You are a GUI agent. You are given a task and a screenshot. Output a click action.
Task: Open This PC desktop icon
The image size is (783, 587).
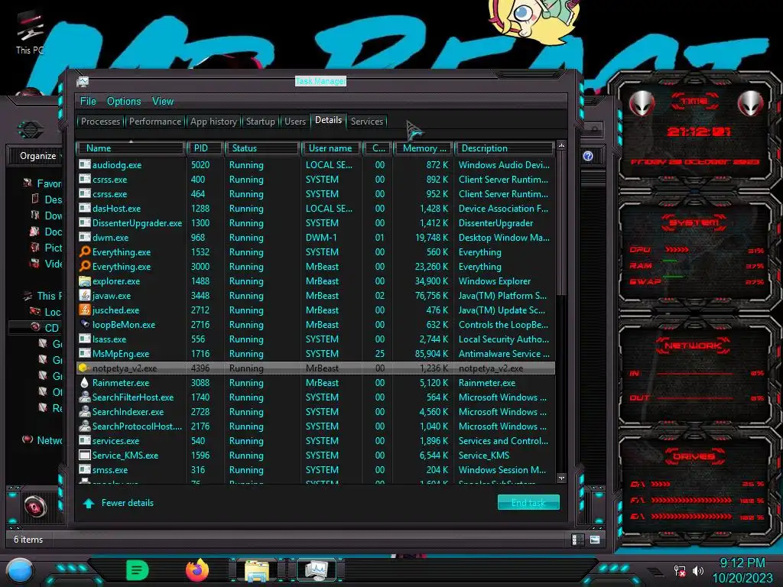click(x=30, y=33)
